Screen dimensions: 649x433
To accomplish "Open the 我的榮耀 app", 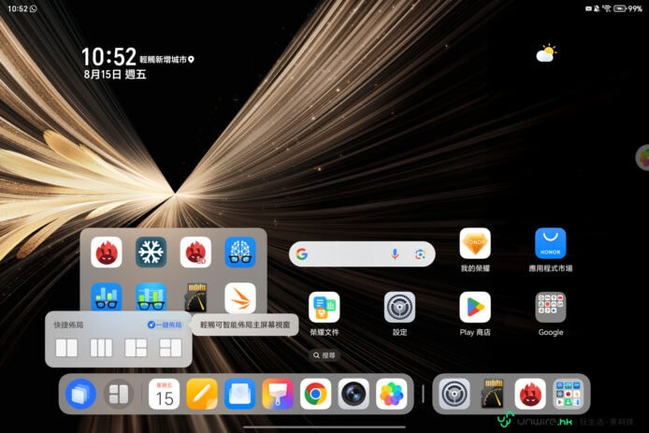I will tap(475, 244).
